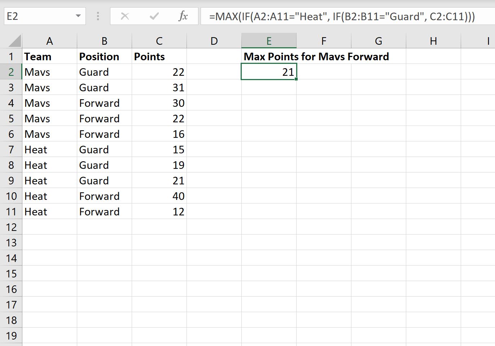495x346 pixels.
Task: Click the Enter checkmark formula icon
Action: (154, 16)
